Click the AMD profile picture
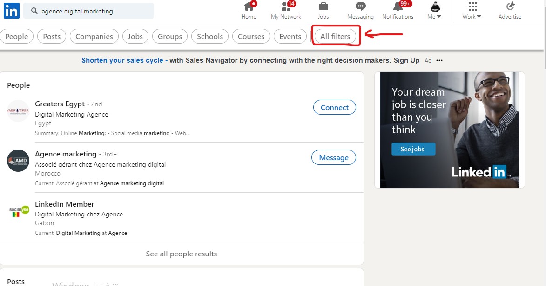 pos(18,161)
